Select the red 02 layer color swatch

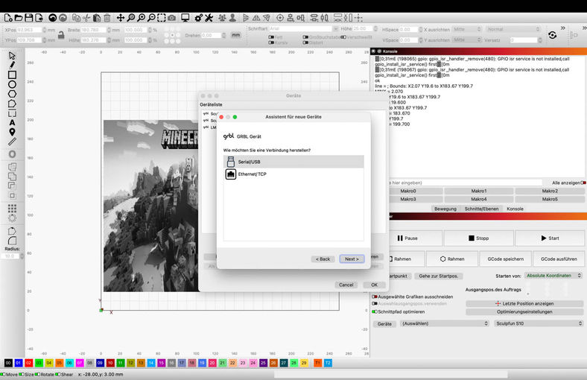coord(28,363)
